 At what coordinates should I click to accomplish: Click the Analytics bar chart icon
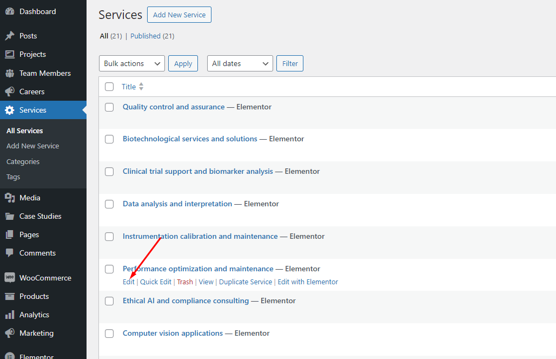[x=10, y=315]
